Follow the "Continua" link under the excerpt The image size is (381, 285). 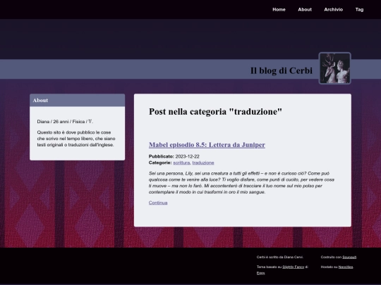coord(158,203)
